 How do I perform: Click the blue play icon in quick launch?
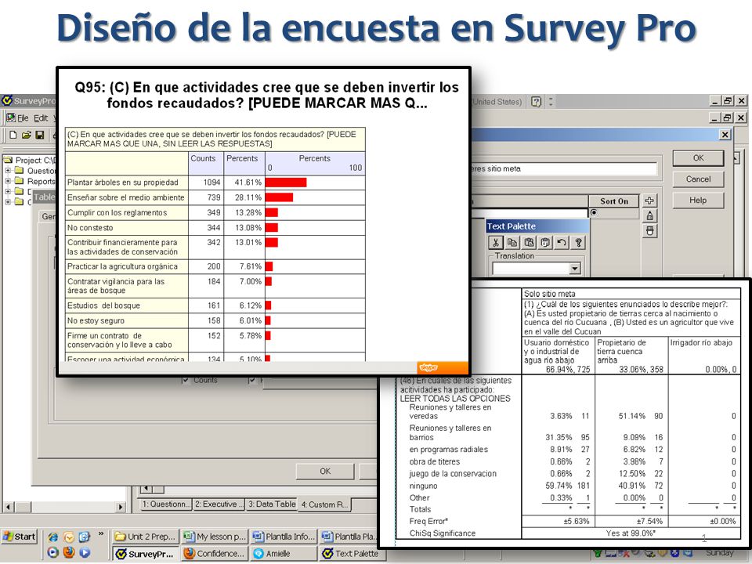pyautogui.click(x=85, y=552)
